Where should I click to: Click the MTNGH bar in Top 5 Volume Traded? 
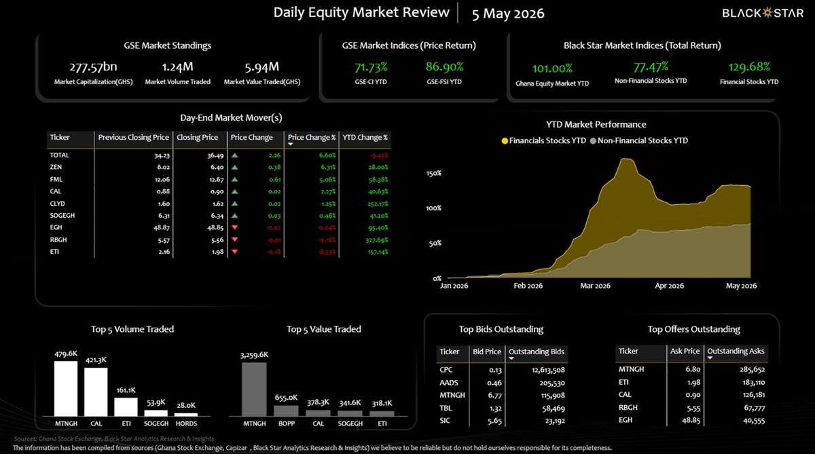(65, 388)
